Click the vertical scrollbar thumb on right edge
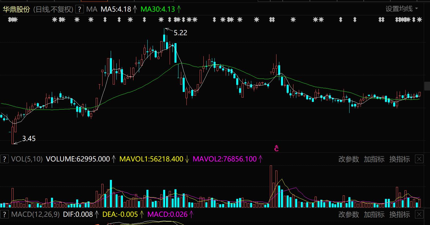The height and width of the screenshot is (225, 430). (427, 86)
